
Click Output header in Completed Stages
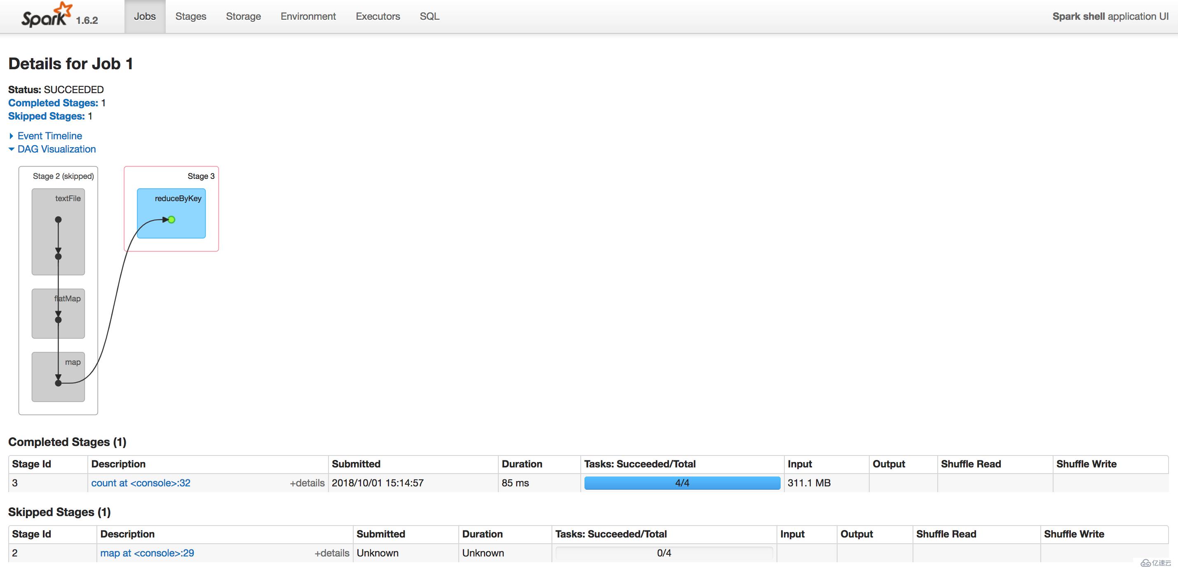pyautogui.click(x=889, y=464)
